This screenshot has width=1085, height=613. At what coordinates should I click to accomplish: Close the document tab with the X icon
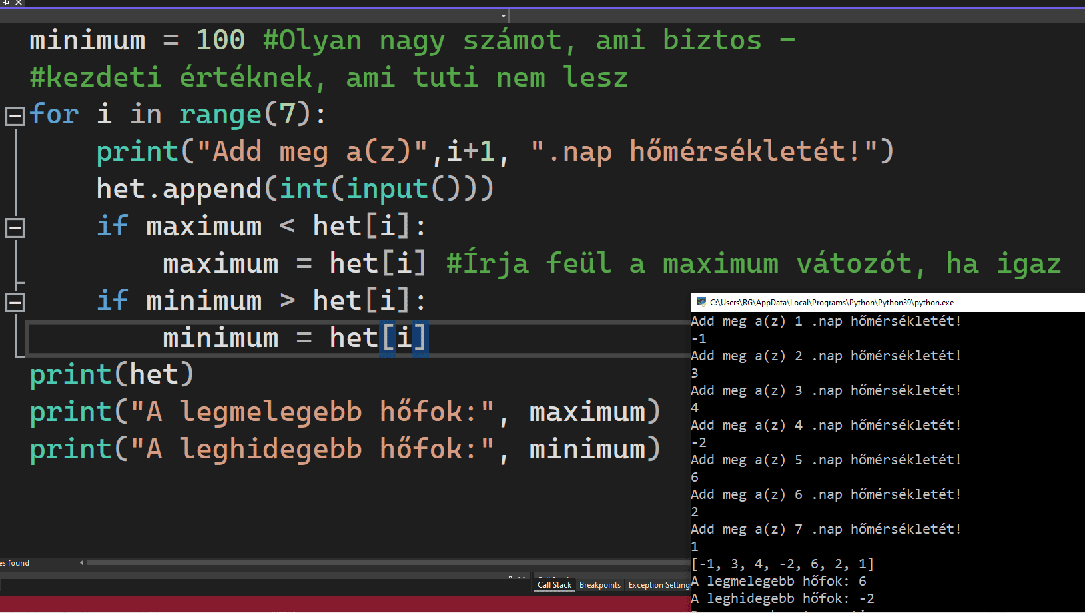pos(19,3)
